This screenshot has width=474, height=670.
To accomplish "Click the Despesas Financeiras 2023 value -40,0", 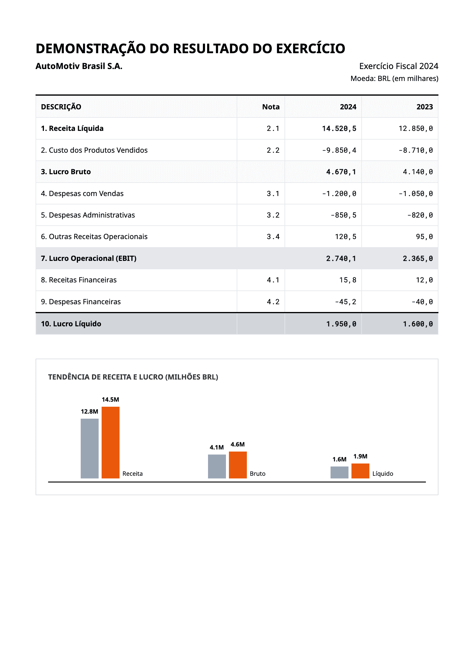I will point(422,302).
